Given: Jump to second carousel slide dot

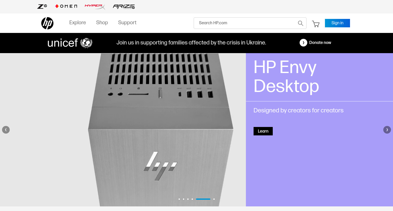Looking at the screenshot, I should (x=183, y=199).
